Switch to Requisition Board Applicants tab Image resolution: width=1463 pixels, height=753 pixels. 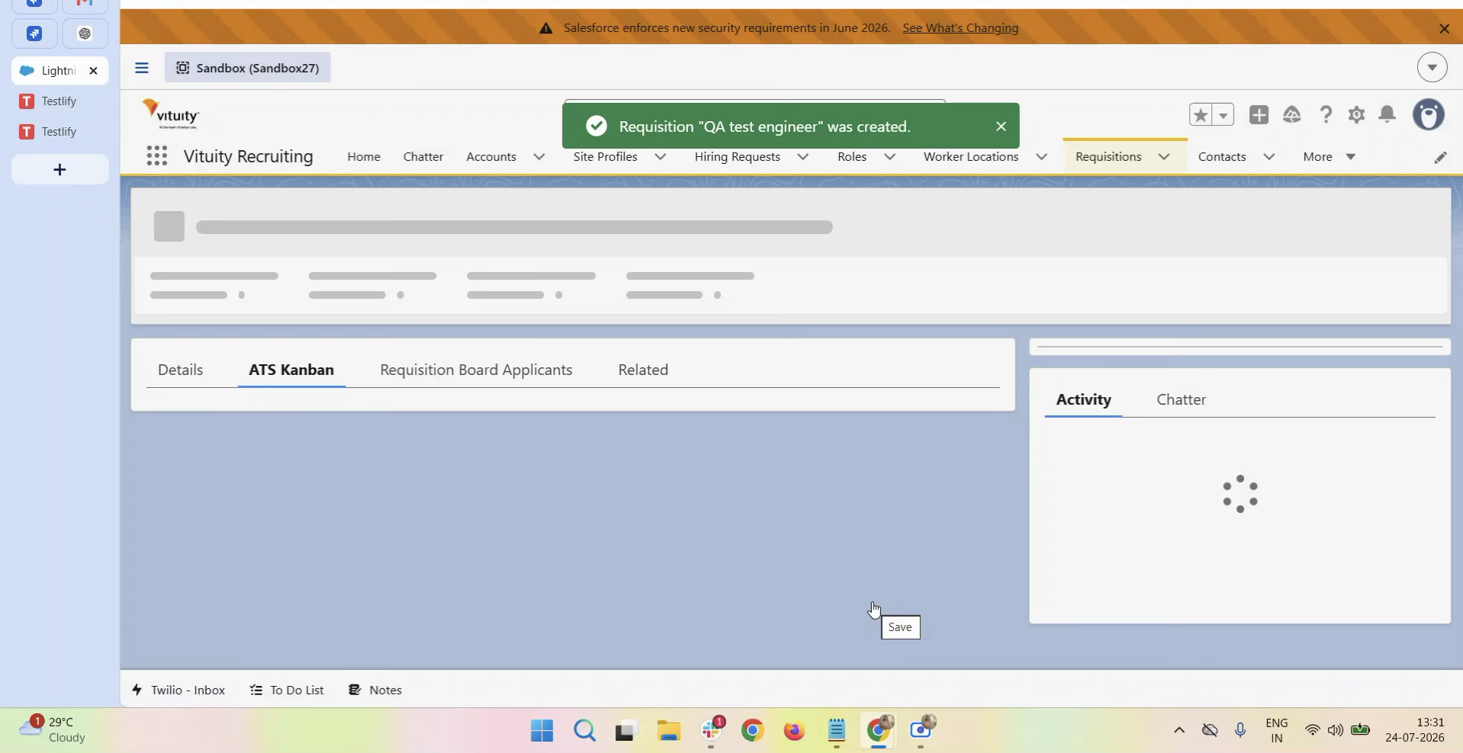click(x=476, y=370)
